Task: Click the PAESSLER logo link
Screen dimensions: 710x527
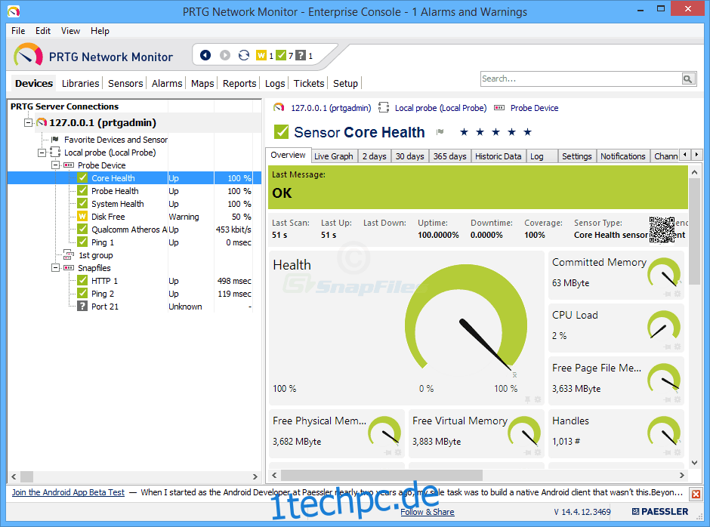Action: point(660,512)
